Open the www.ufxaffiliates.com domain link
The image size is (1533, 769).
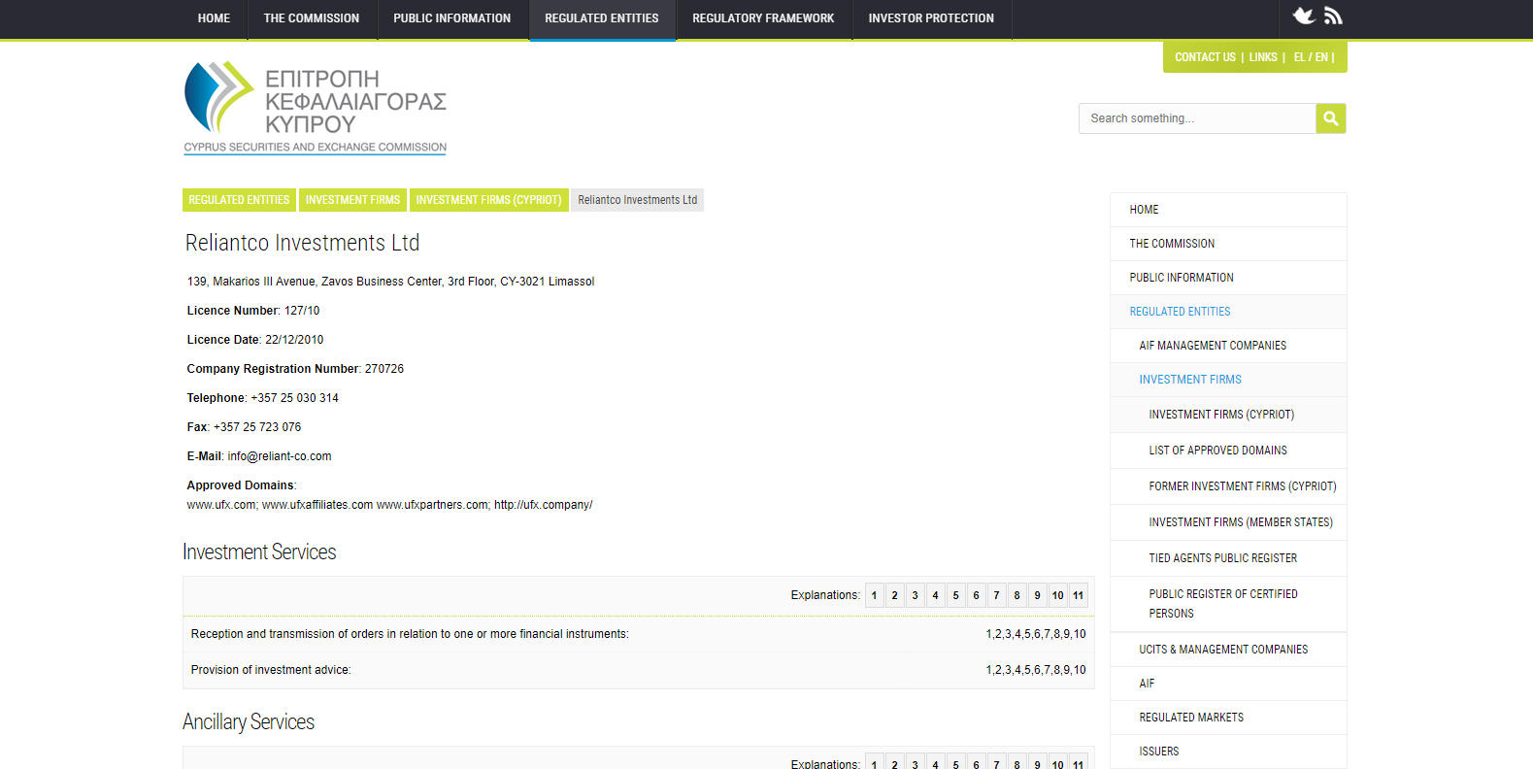pos(317,505)
